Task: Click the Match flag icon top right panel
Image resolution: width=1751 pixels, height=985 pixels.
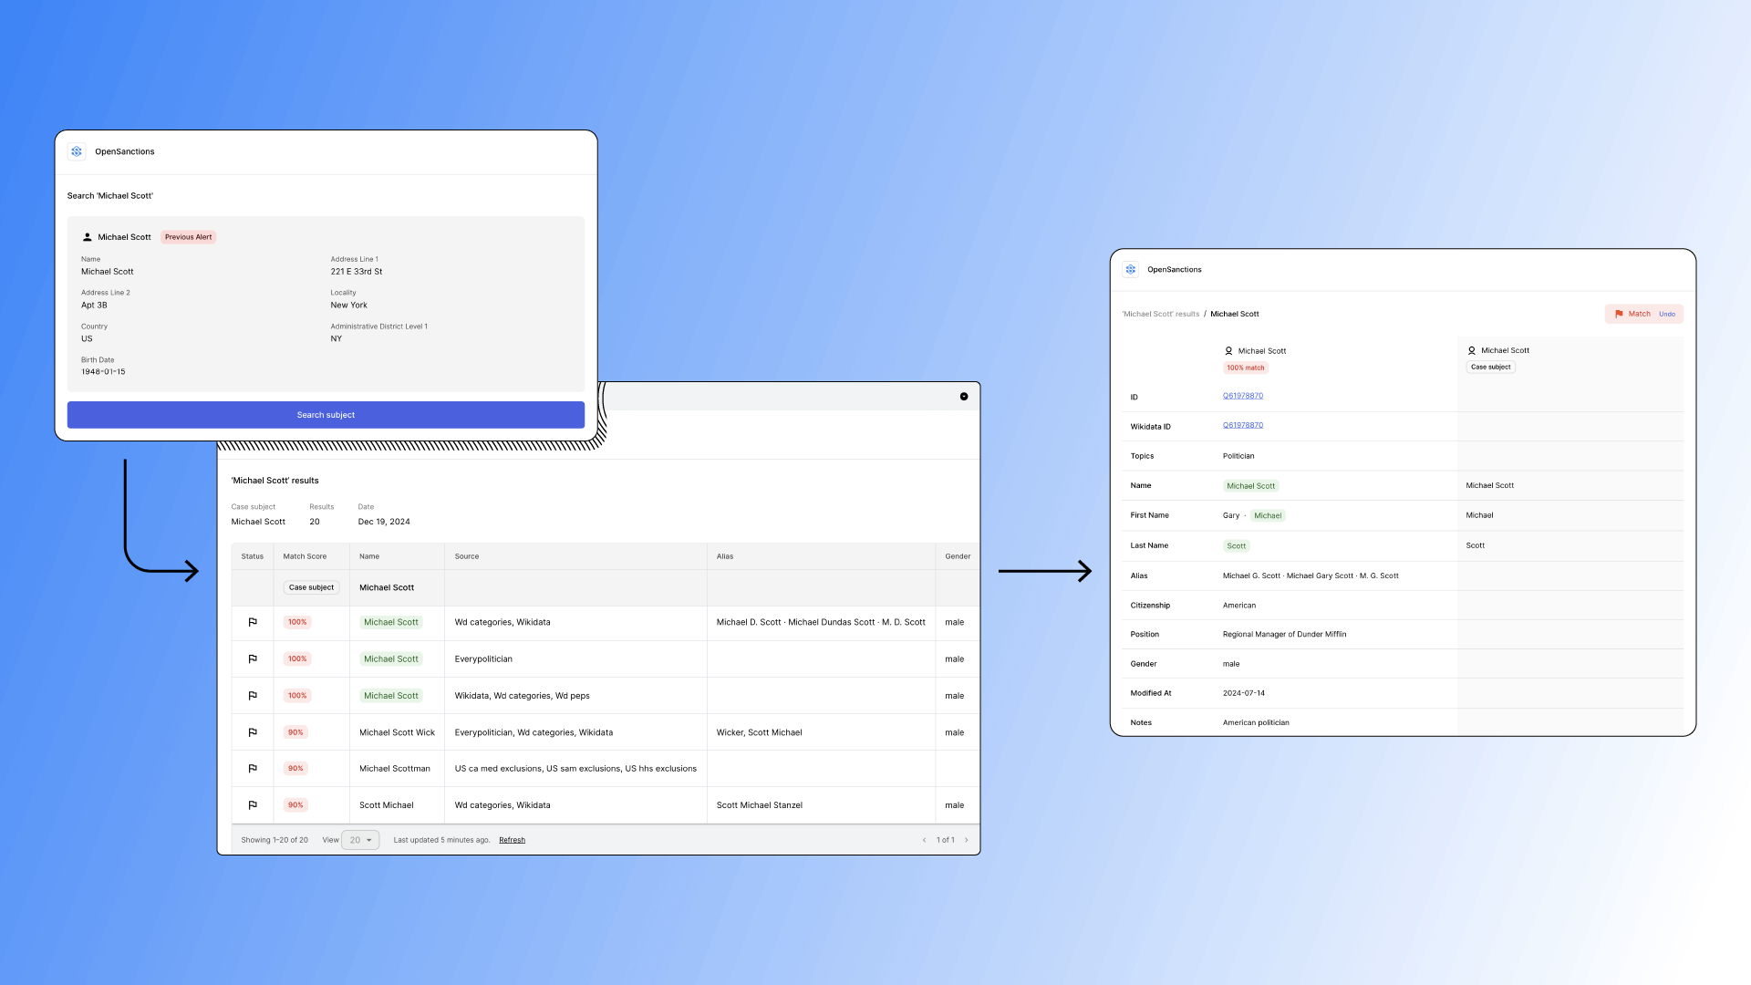Action: pyautogui.click(x=1619, y=314)
